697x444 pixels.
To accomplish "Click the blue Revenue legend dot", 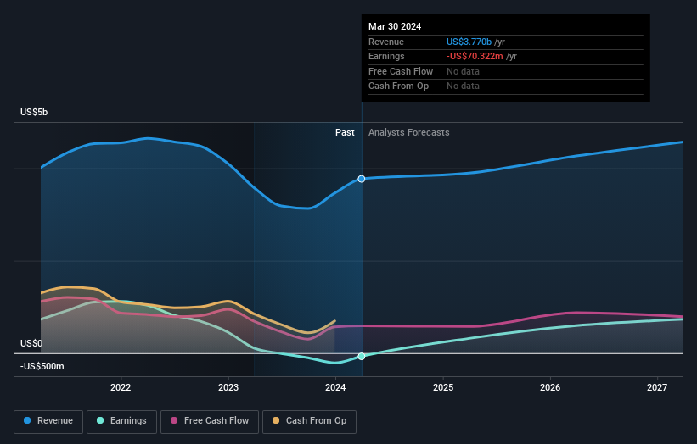I will pos(27,420).
